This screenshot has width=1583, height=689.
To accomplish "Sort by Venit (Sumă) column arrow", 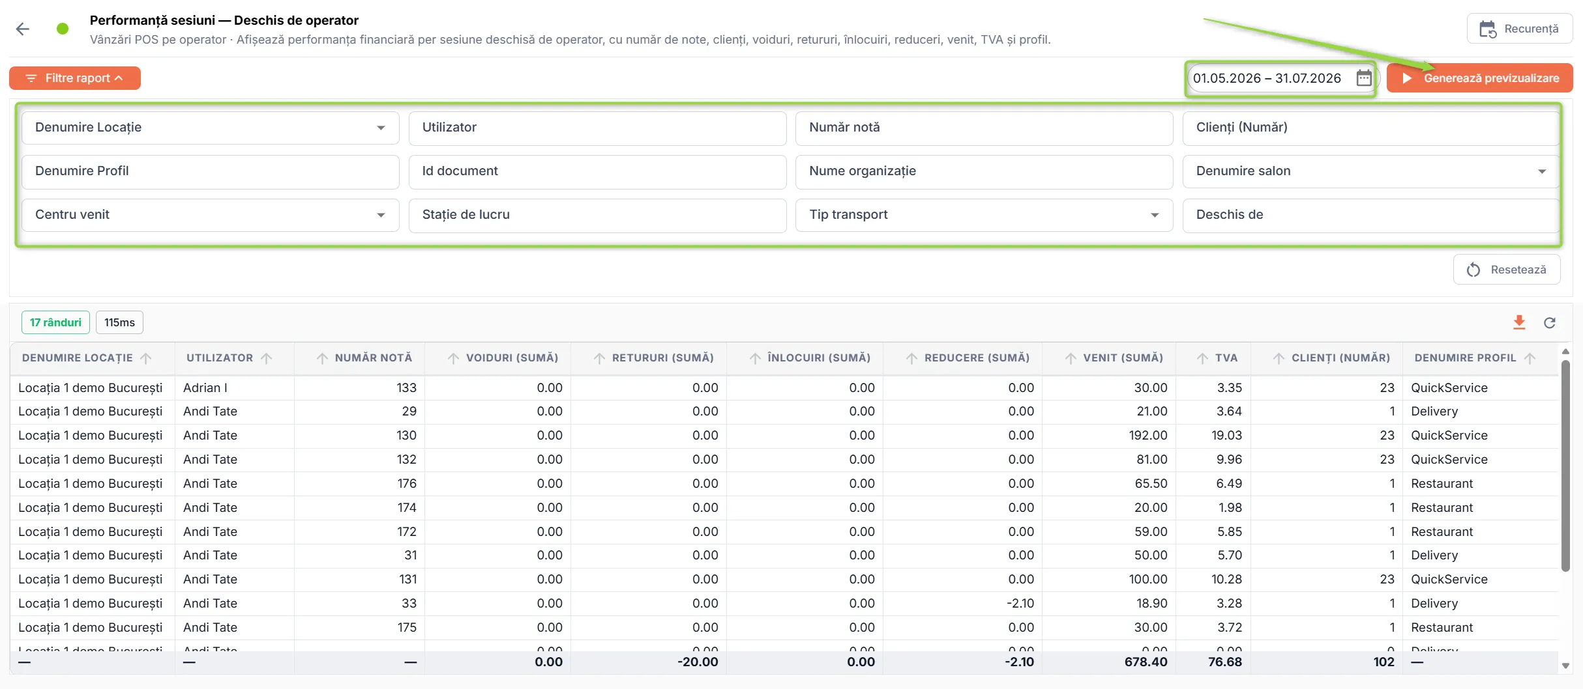I will tap(1071, 358).
